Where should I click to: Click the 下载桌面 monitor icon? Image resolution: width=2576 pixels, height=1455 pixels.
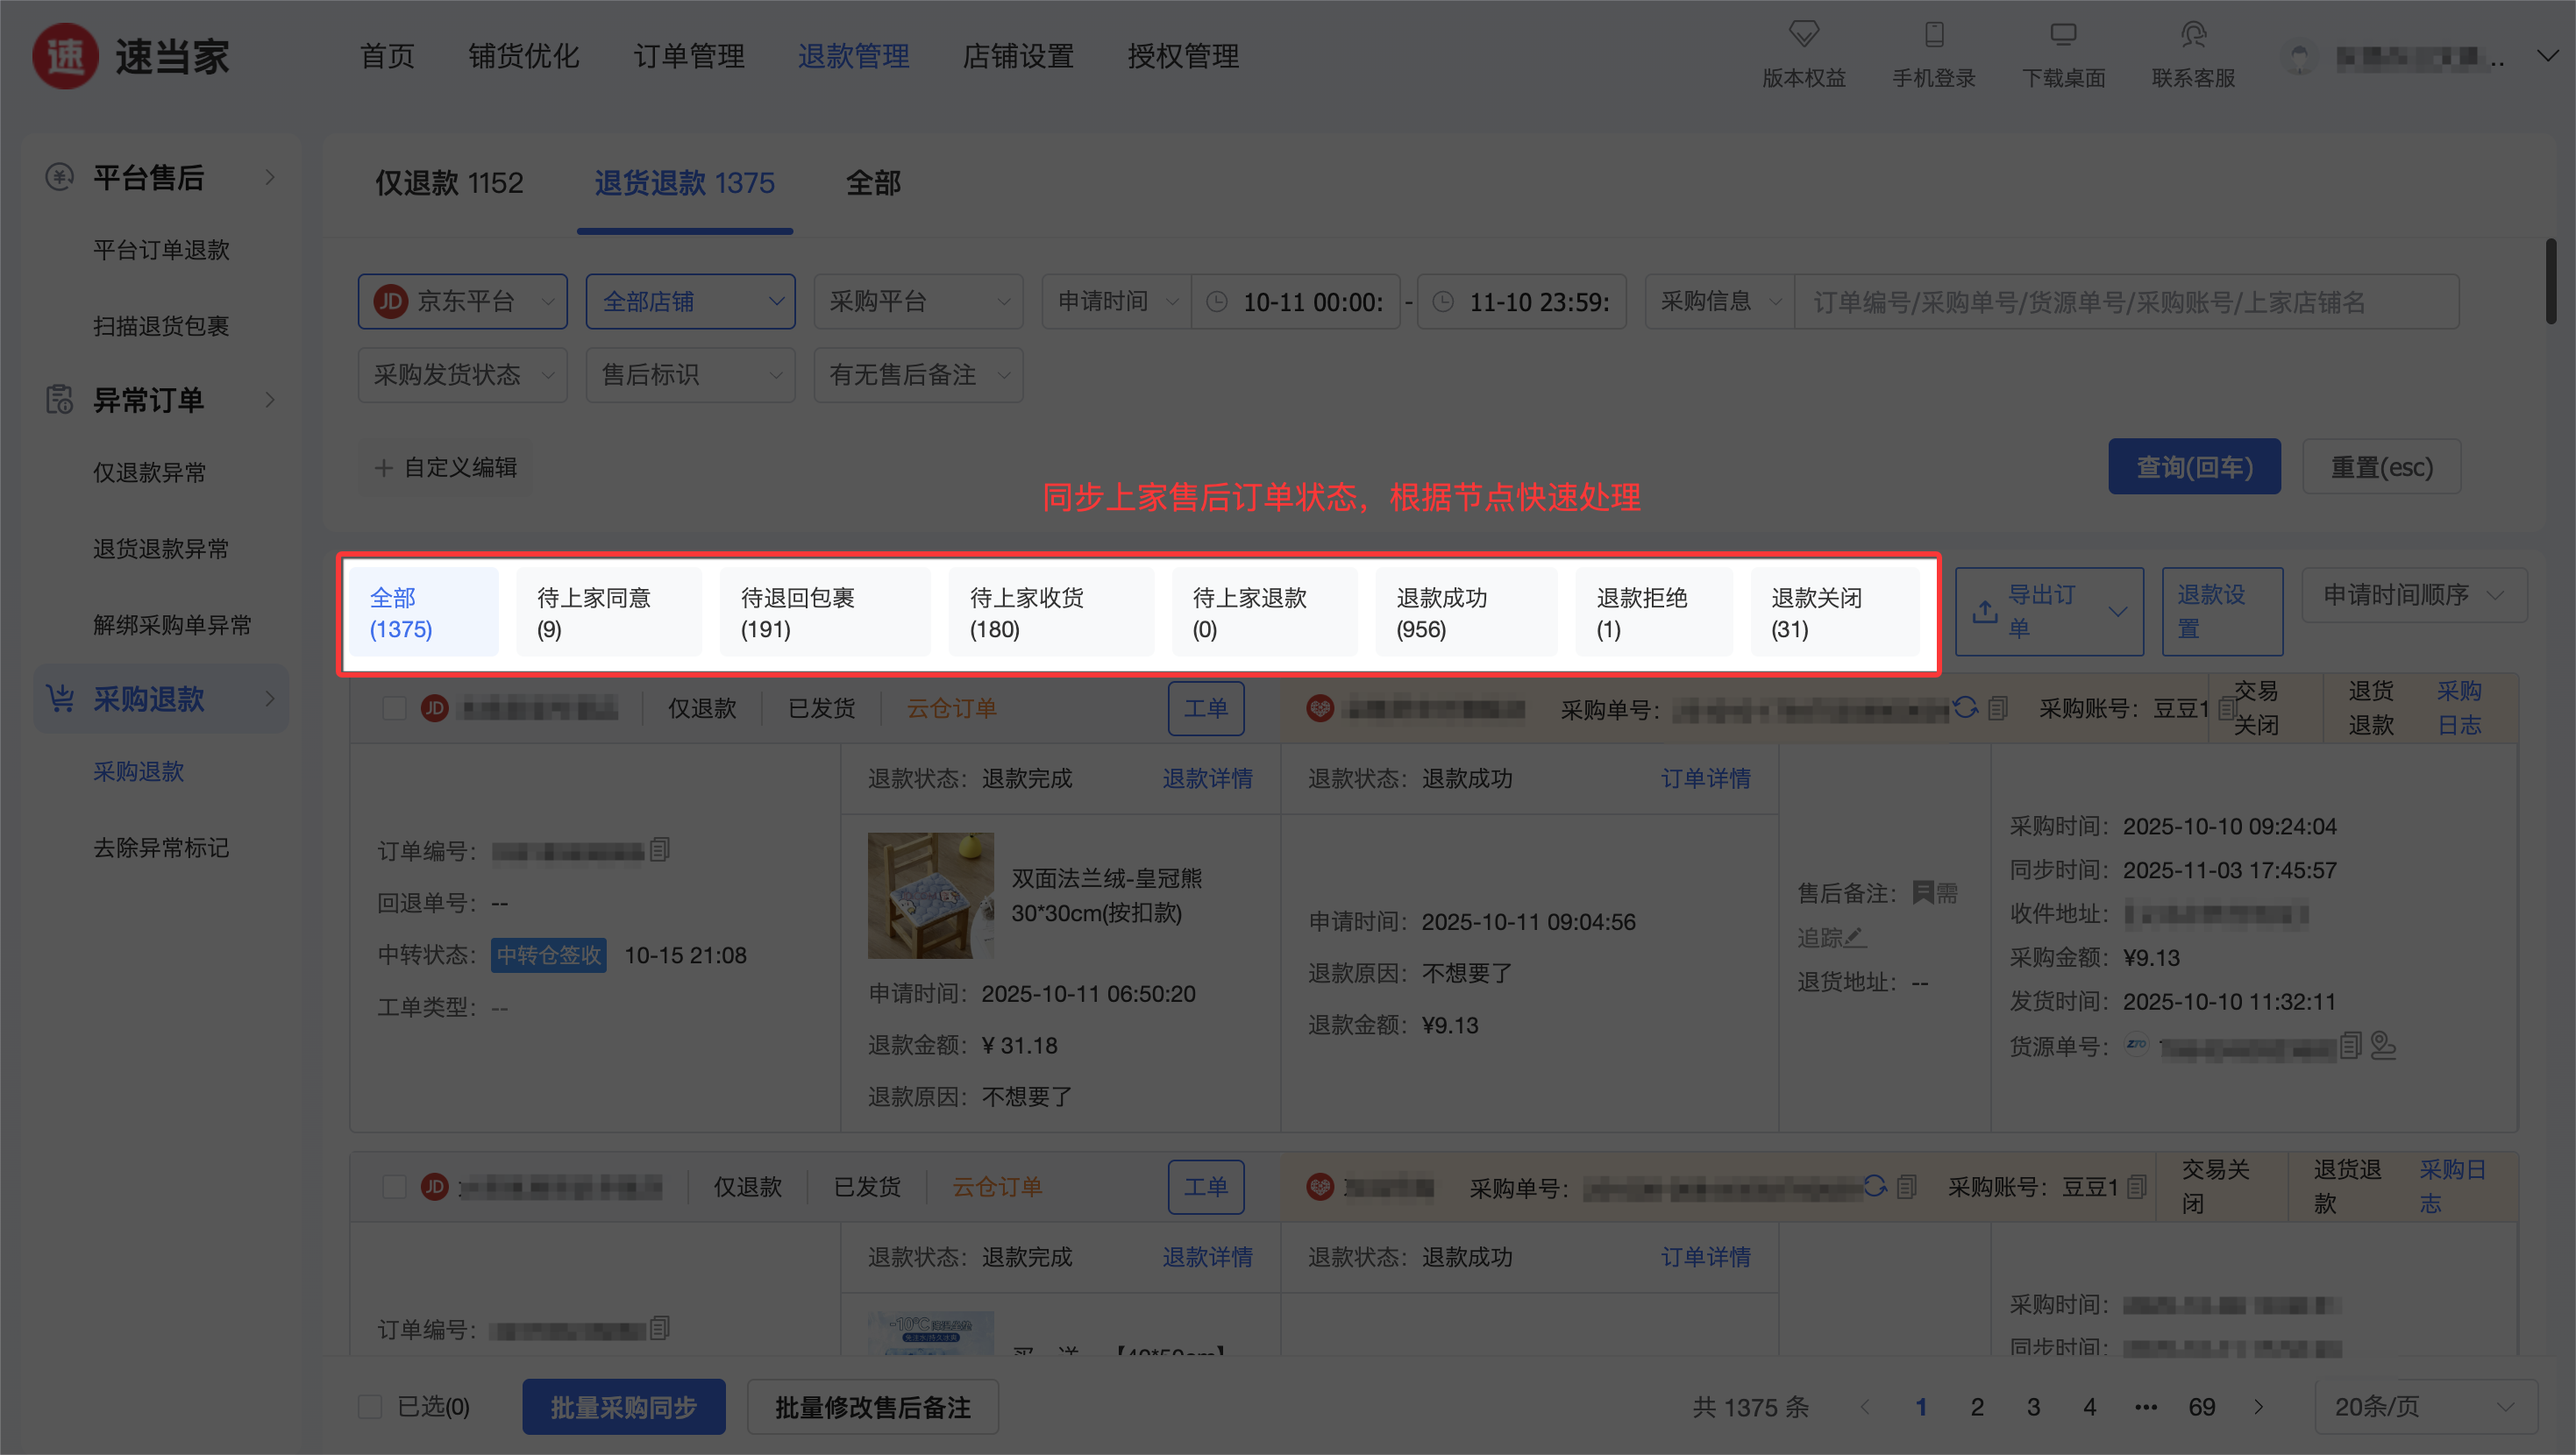[x=2063, y=34]
